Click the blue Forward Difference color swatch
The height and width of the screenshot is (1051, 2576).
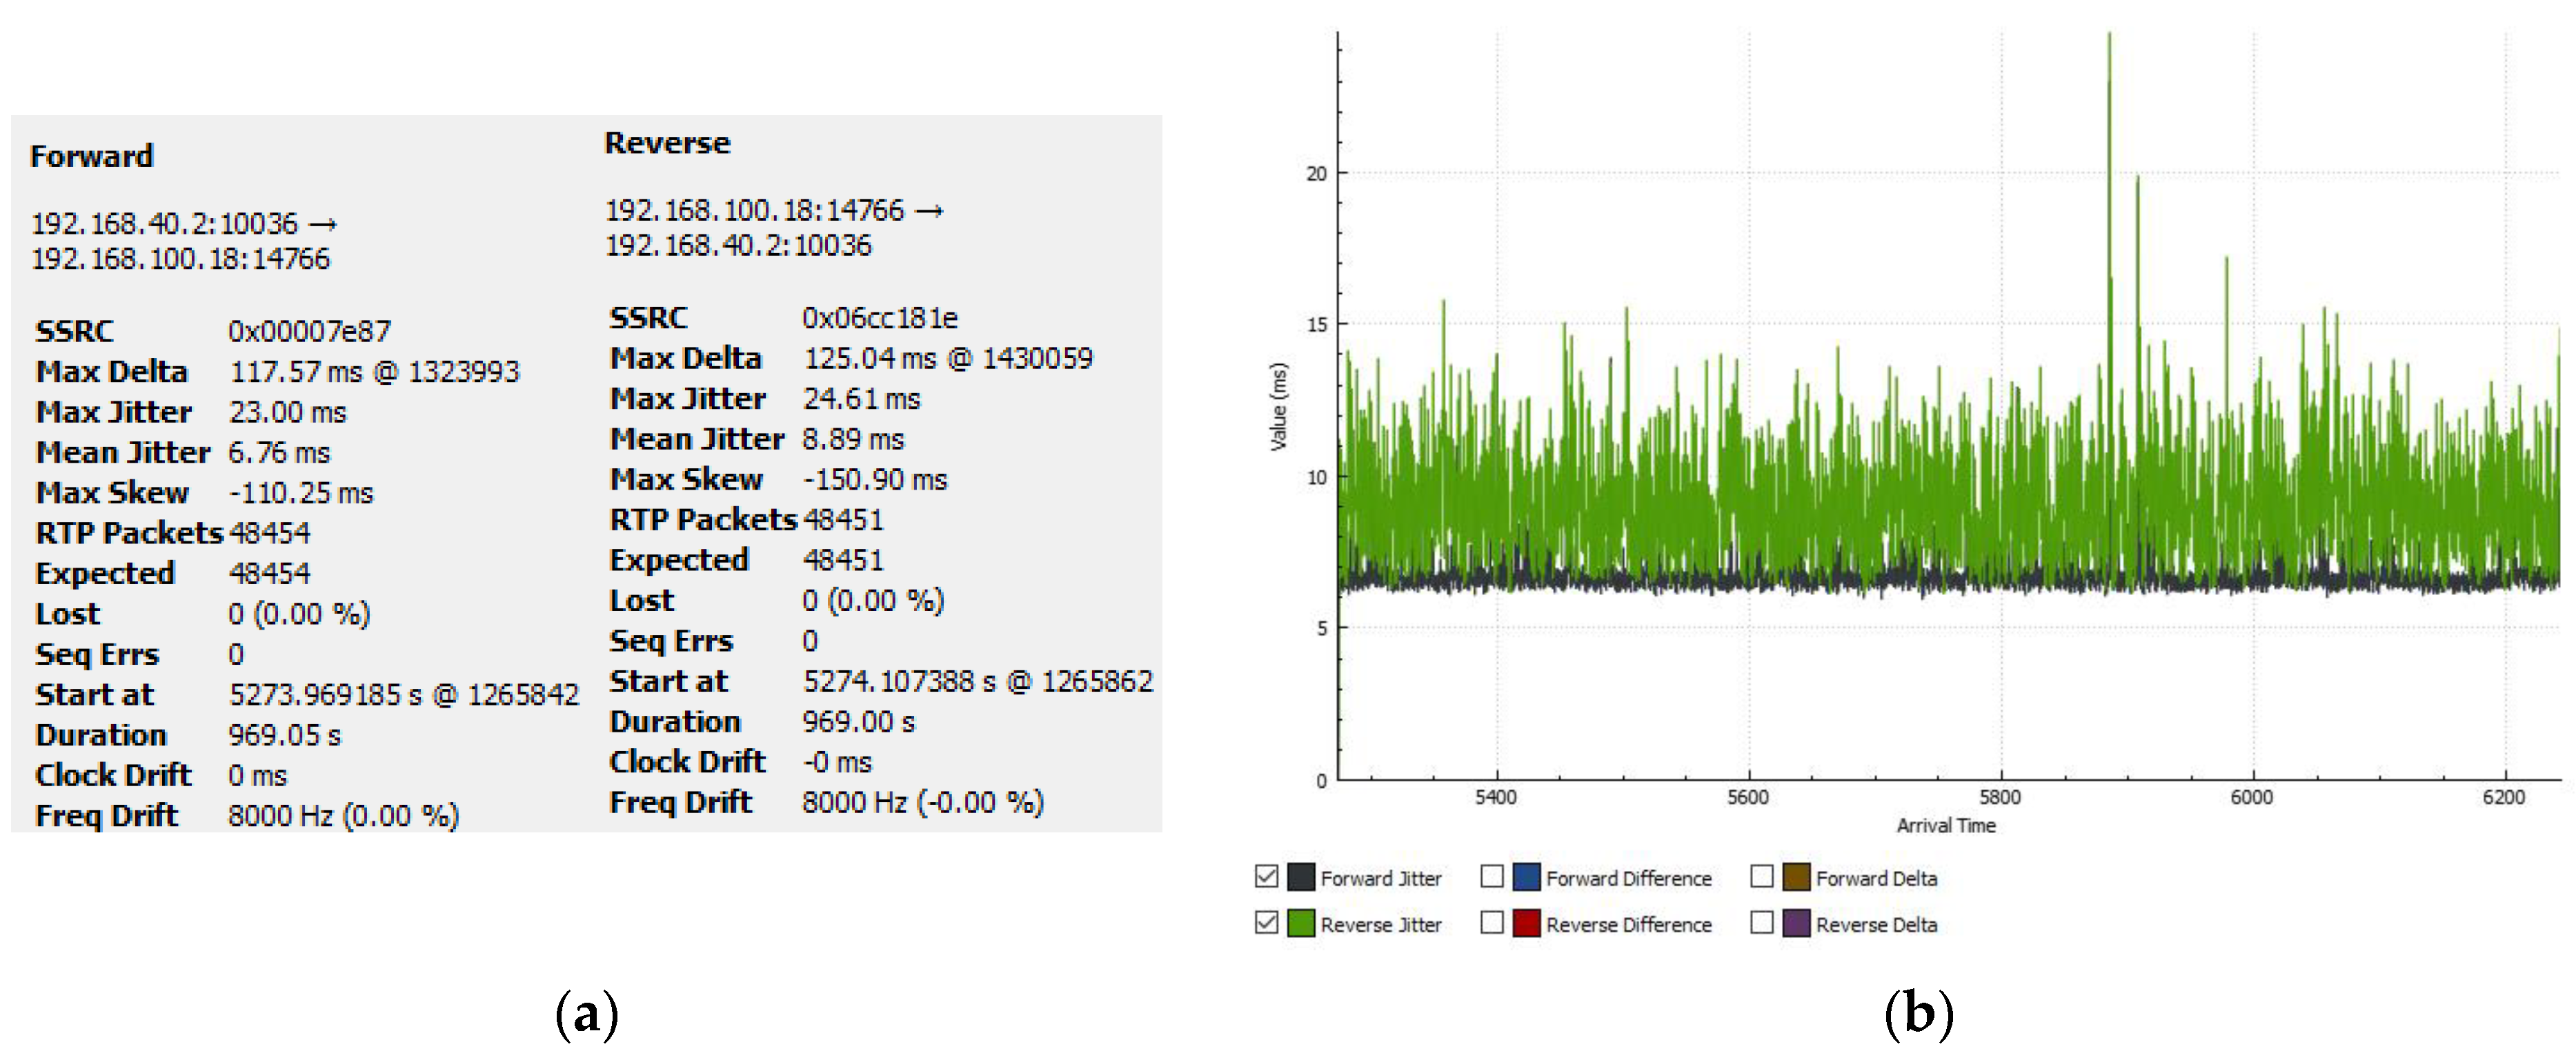[1526, 877]
